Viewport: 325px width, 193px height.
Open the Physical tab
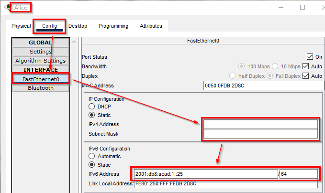pos(21,26)
